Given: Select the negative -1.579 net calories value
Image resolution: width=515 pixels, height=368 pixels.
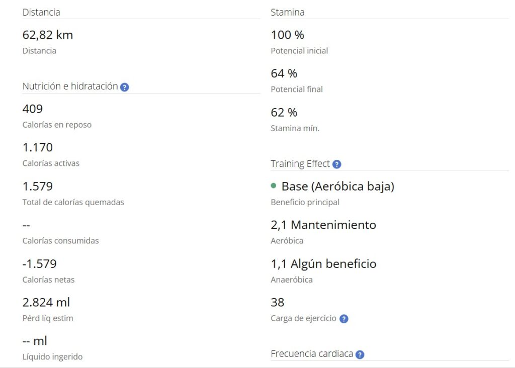Looking at the screenshot, I should (x=40, y=263).
